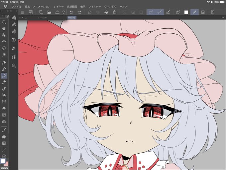226x170 pixels.
Task: Open the material download folder icon
Action: click(x=14, y=40)
